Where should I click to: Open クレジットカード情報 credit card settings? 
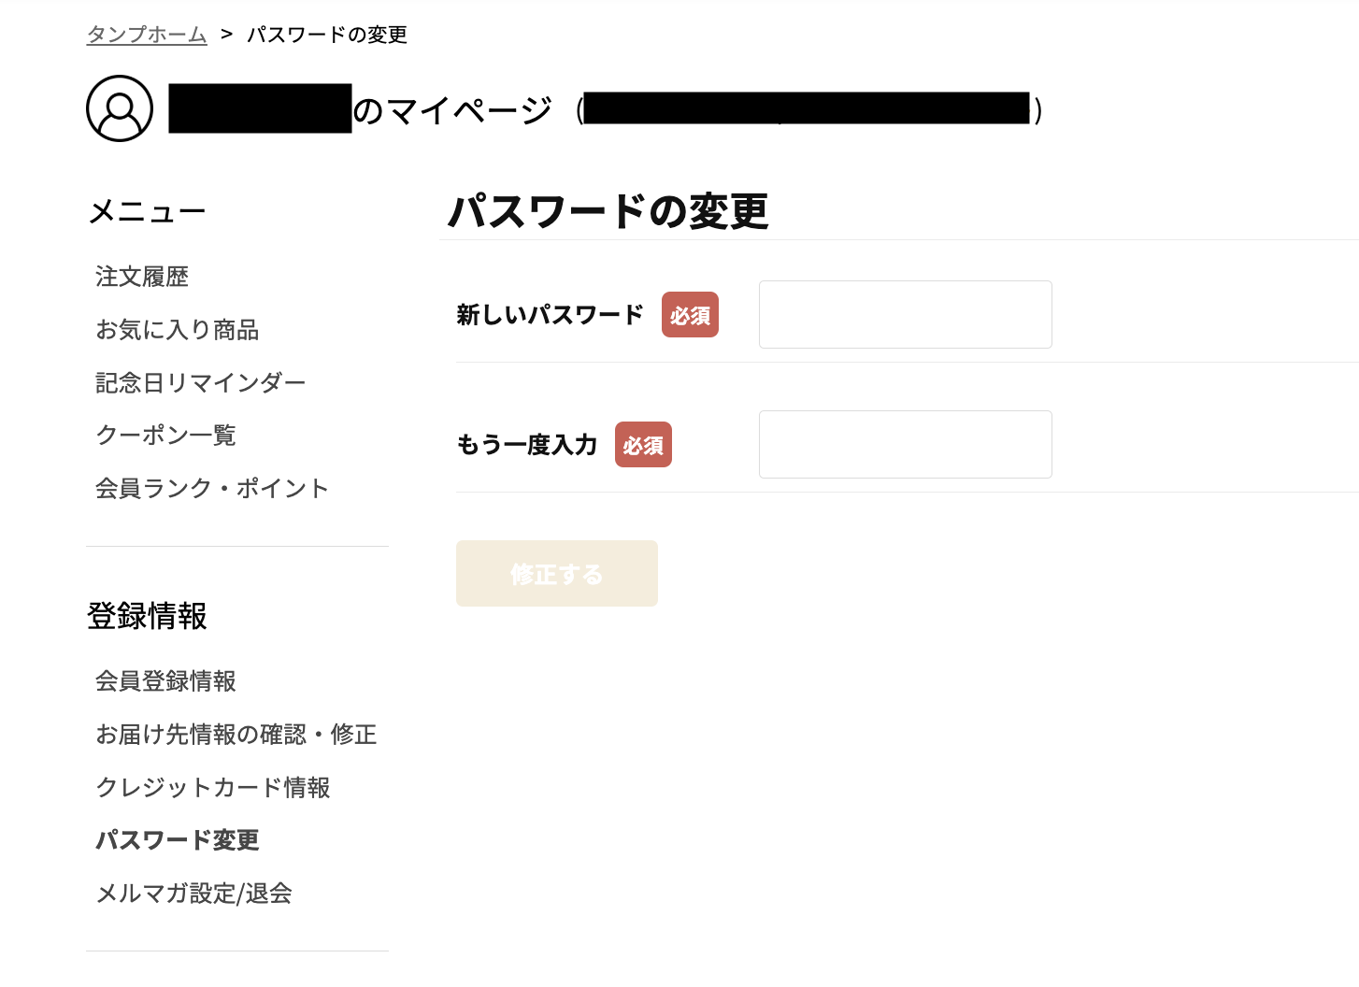pos(213,788)
